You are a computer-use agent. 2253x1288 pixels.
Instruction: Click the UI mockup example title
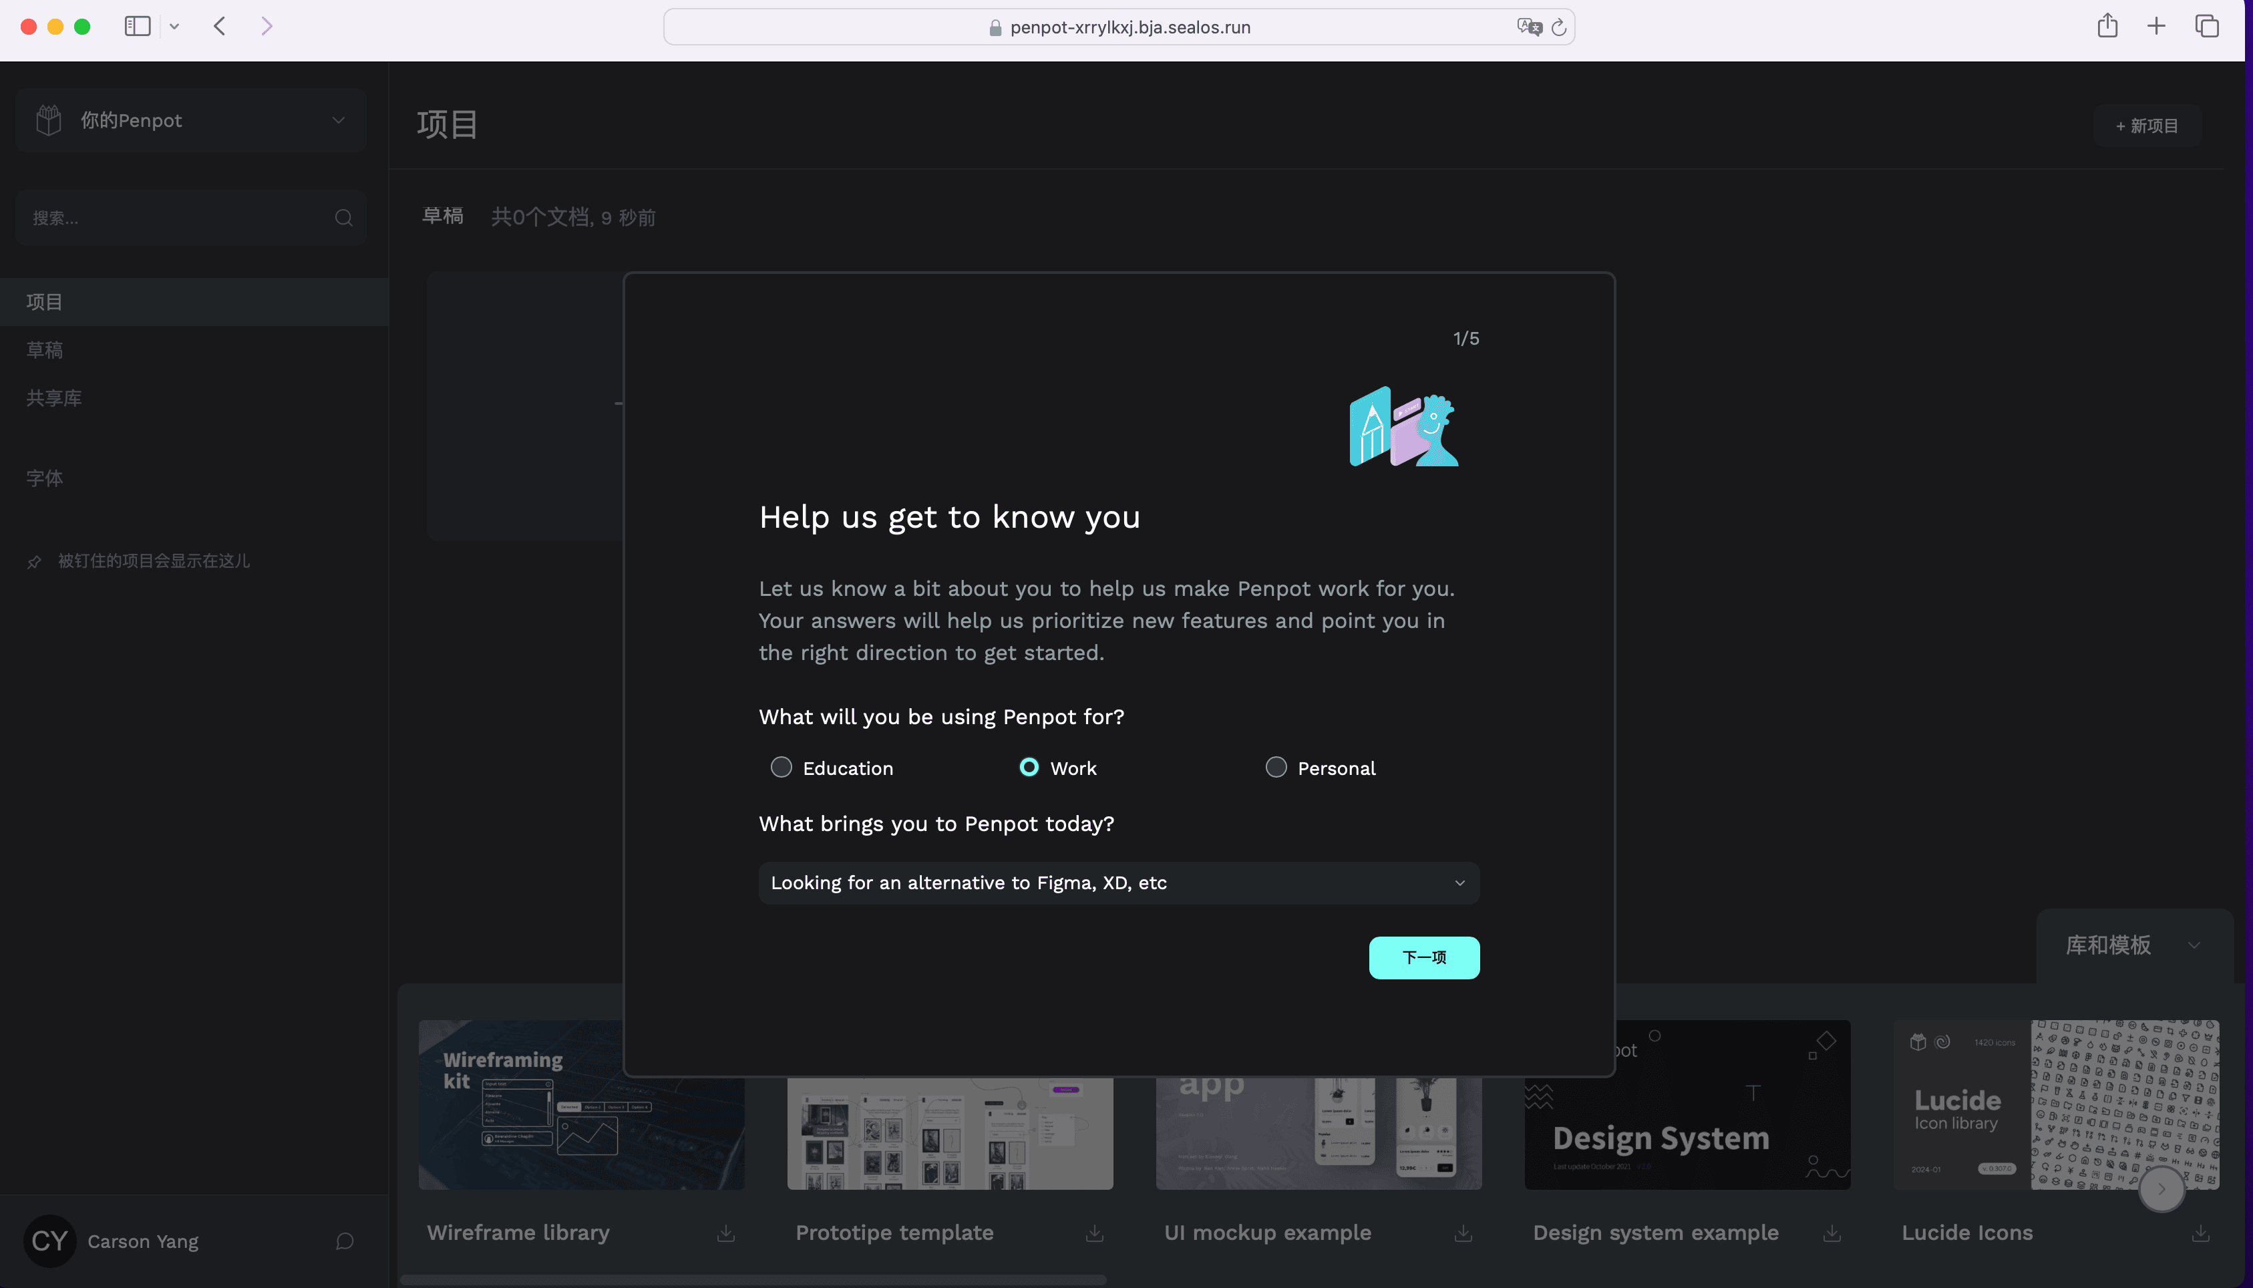(1267, 1233)
